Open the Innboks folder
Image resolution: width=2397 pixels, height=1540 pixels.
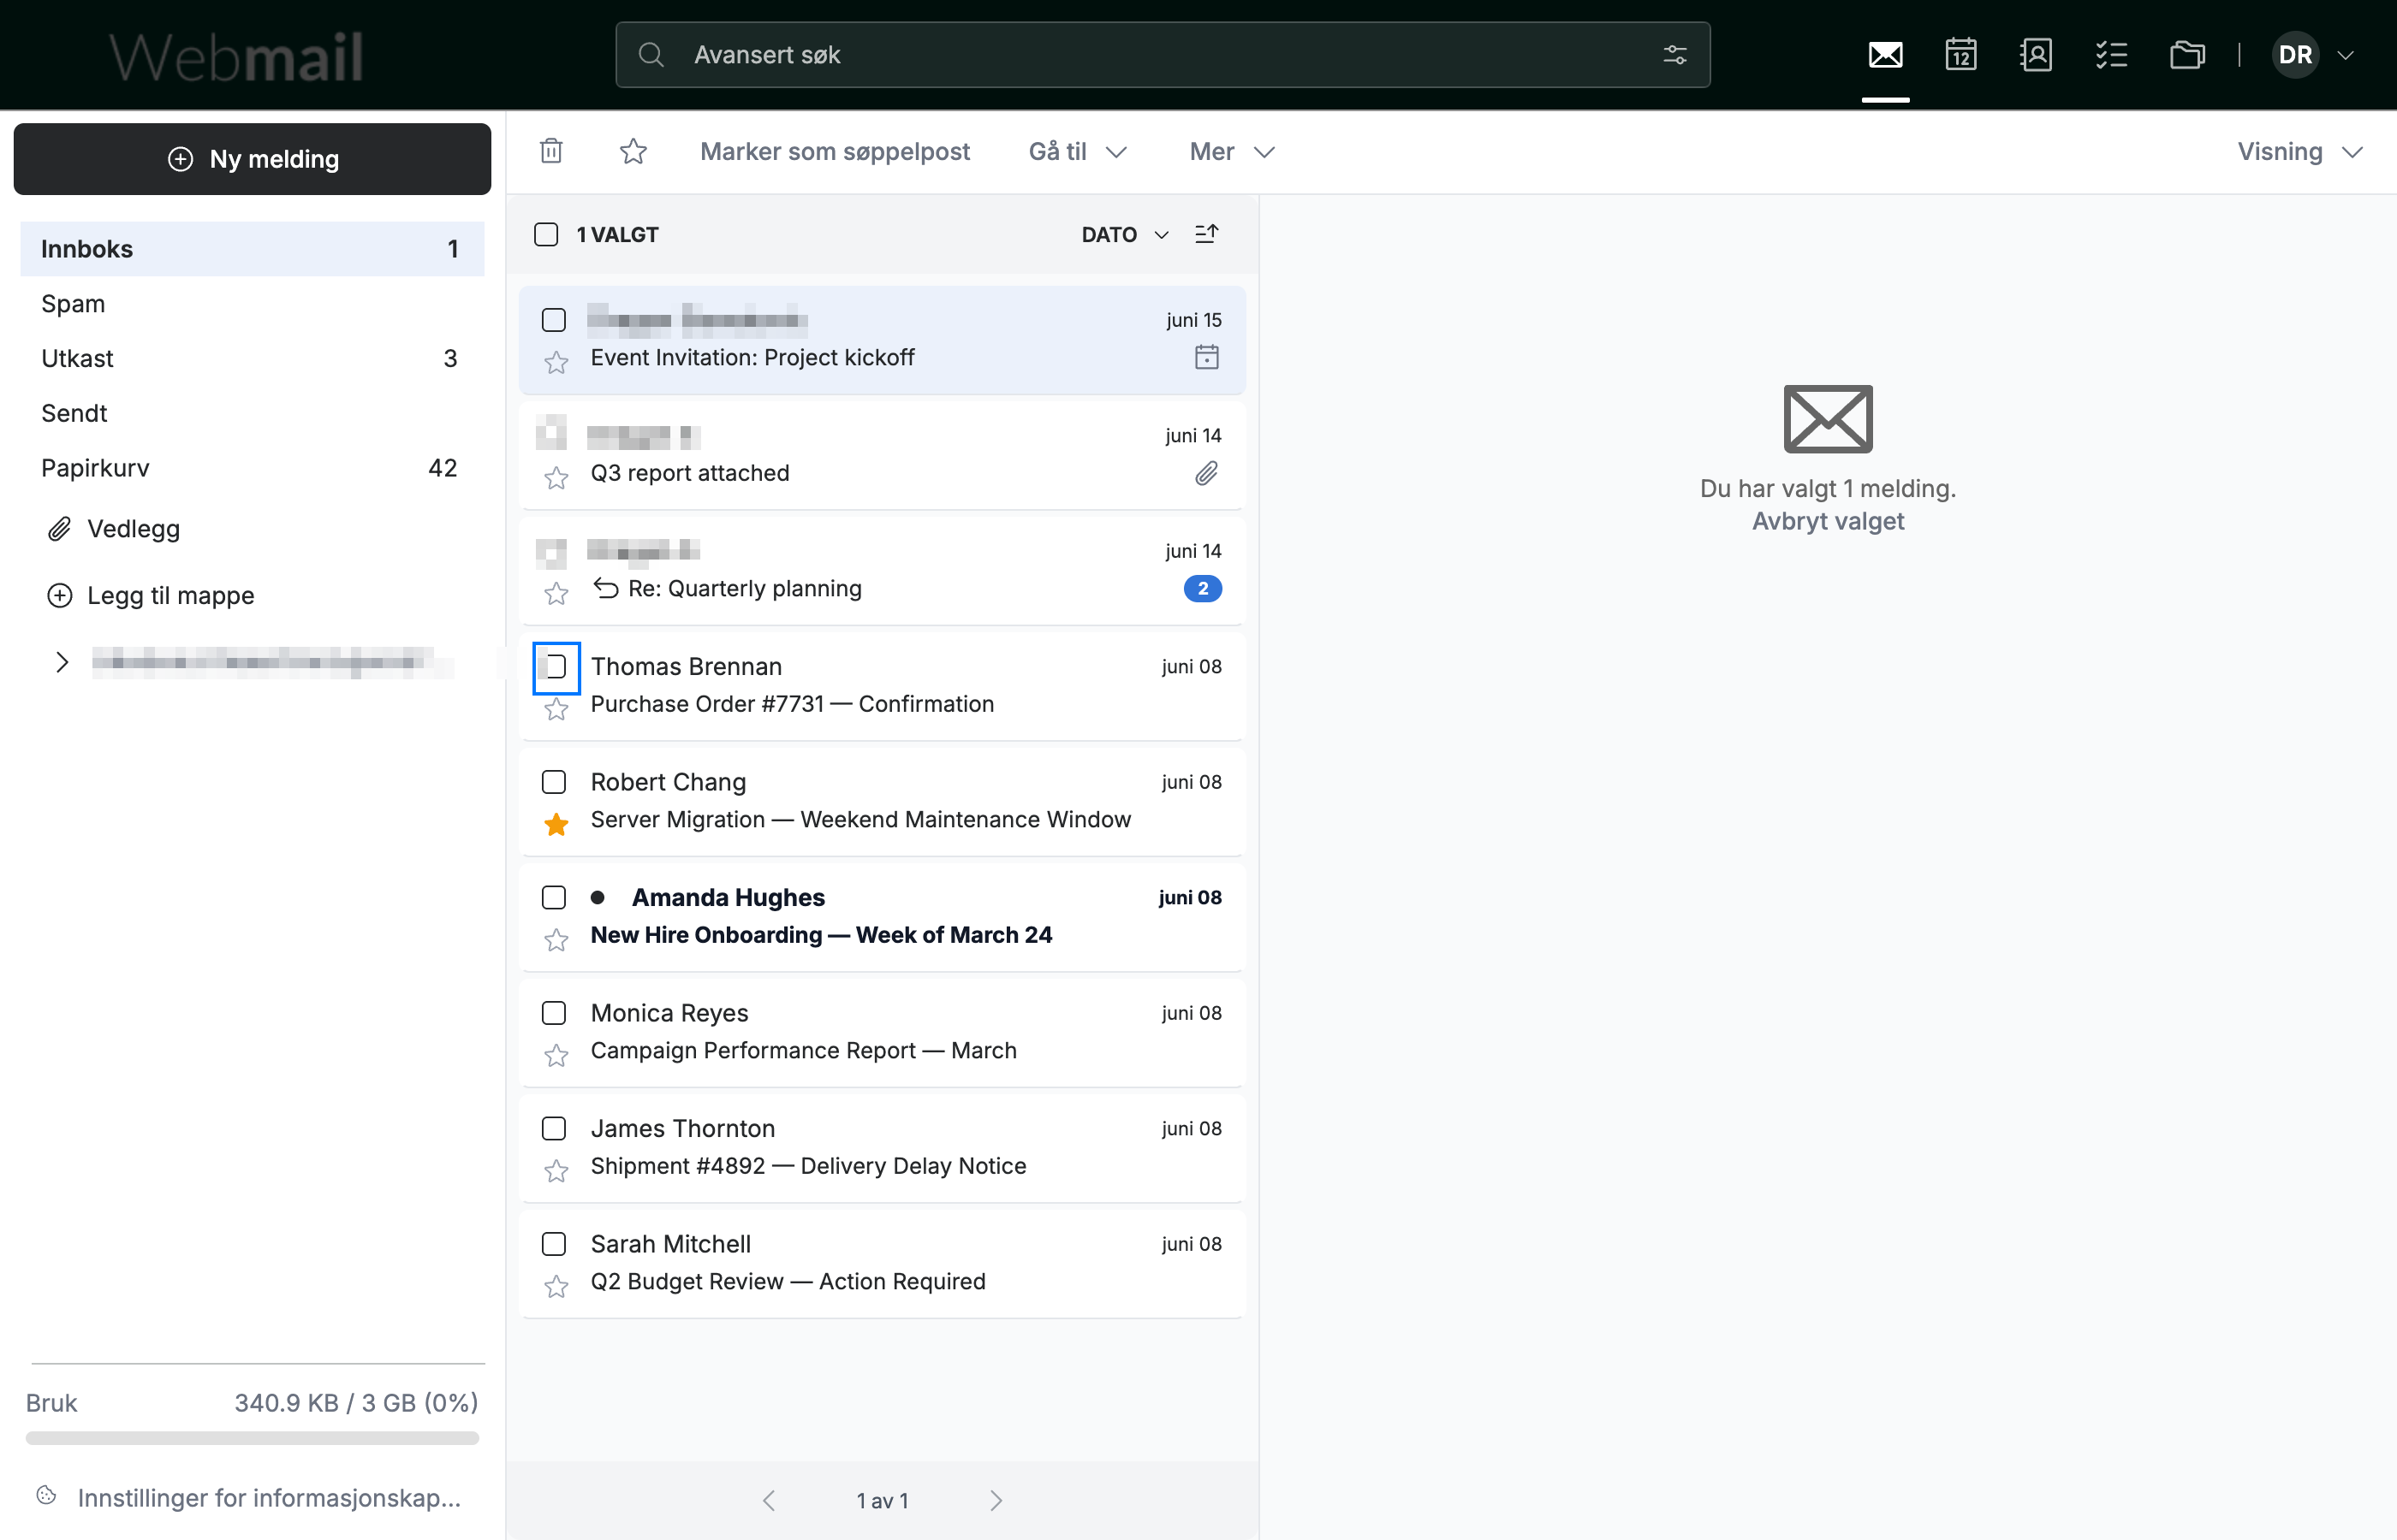pos(252,249)
